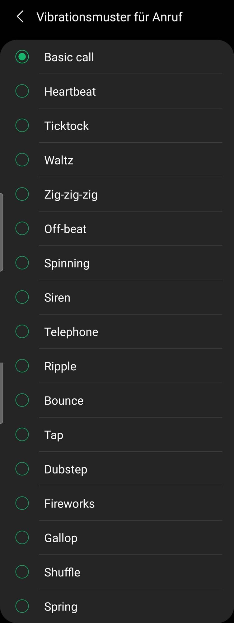This screenshot has width=234, height=623.
Task: Pick Shuffle vibration pattern
Action: 22,572
